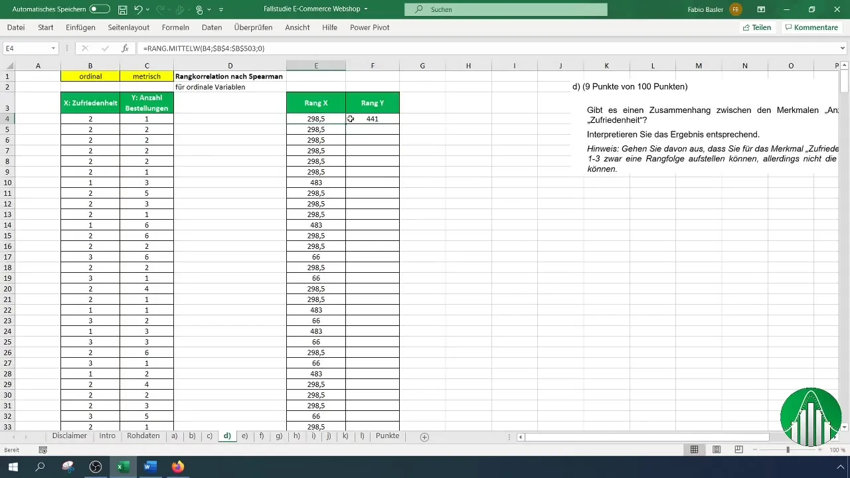Switch to the Intro sheet tab
The height and width of the screenshot is (478, 850).
coord(108,436)
